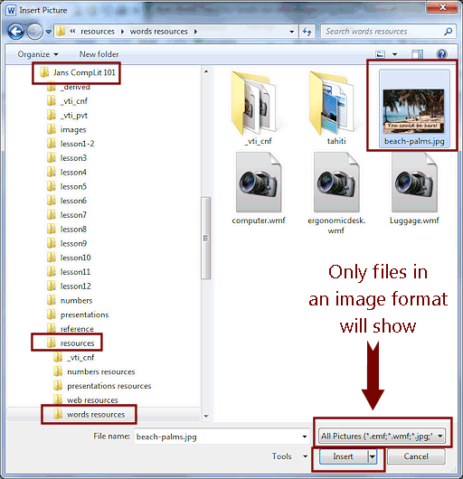Screen dimensions: 463x479
Task: Select the presentations folder in the tree
Action: [x=78, y=315]
